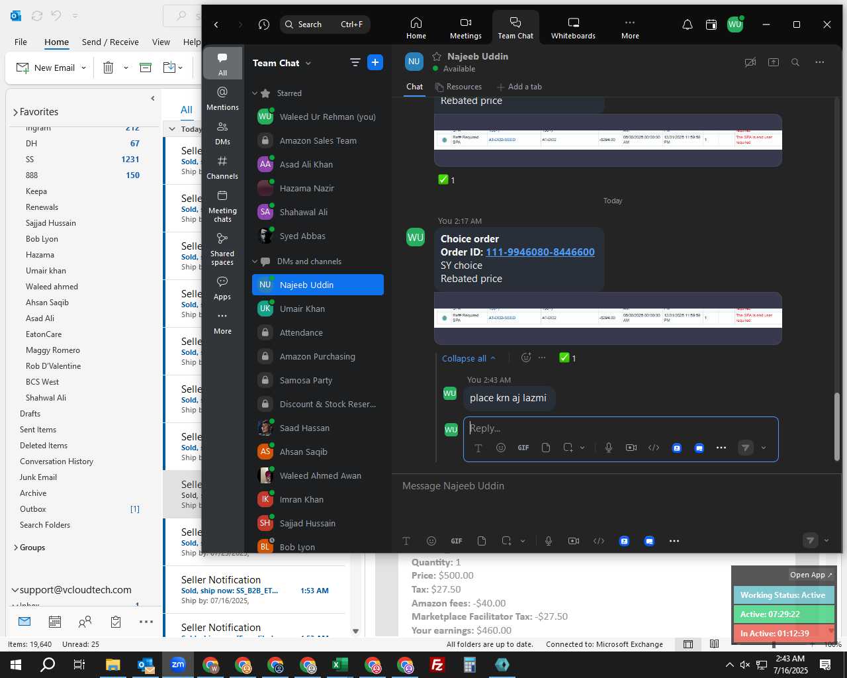Image resolution: width=847 pixels, height=678 pixels.
Task: Open send options dropdown in reply box
Action: click(x=764, y=448)
